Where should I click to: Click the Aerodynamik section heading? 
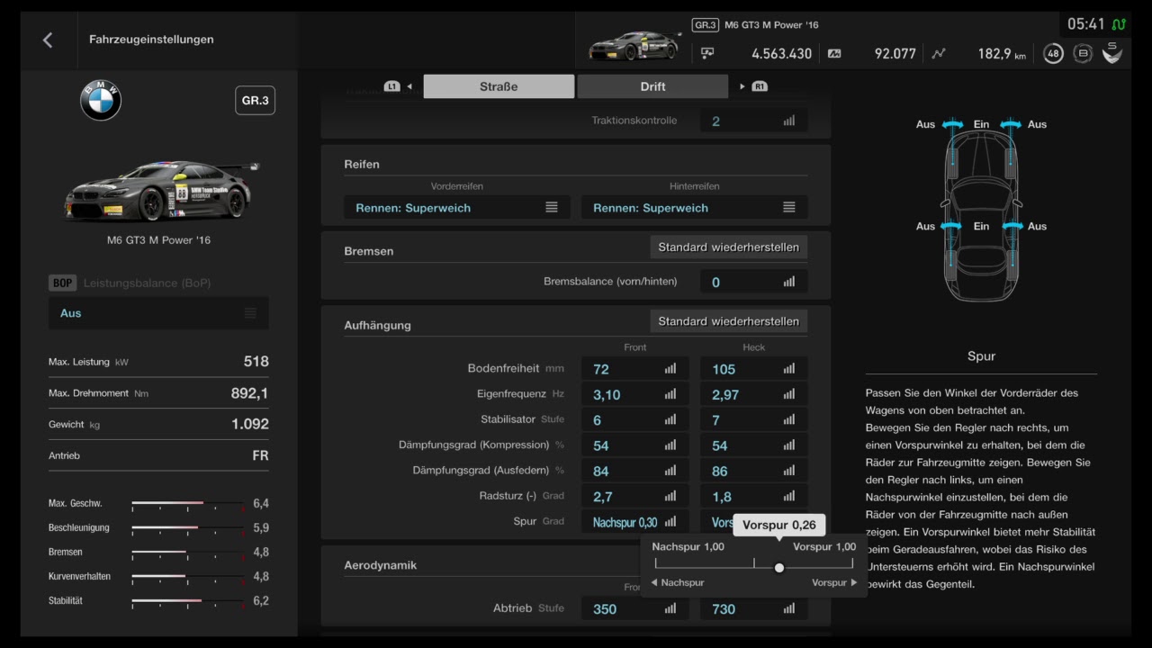[x=380, y=565]
